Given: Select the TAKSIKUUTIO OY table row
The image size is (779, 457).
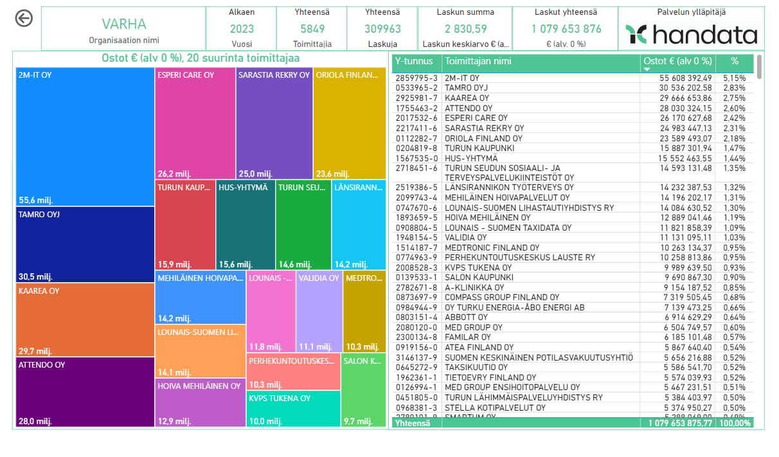Looking at the screenshot, I should [x=573, y=367].
